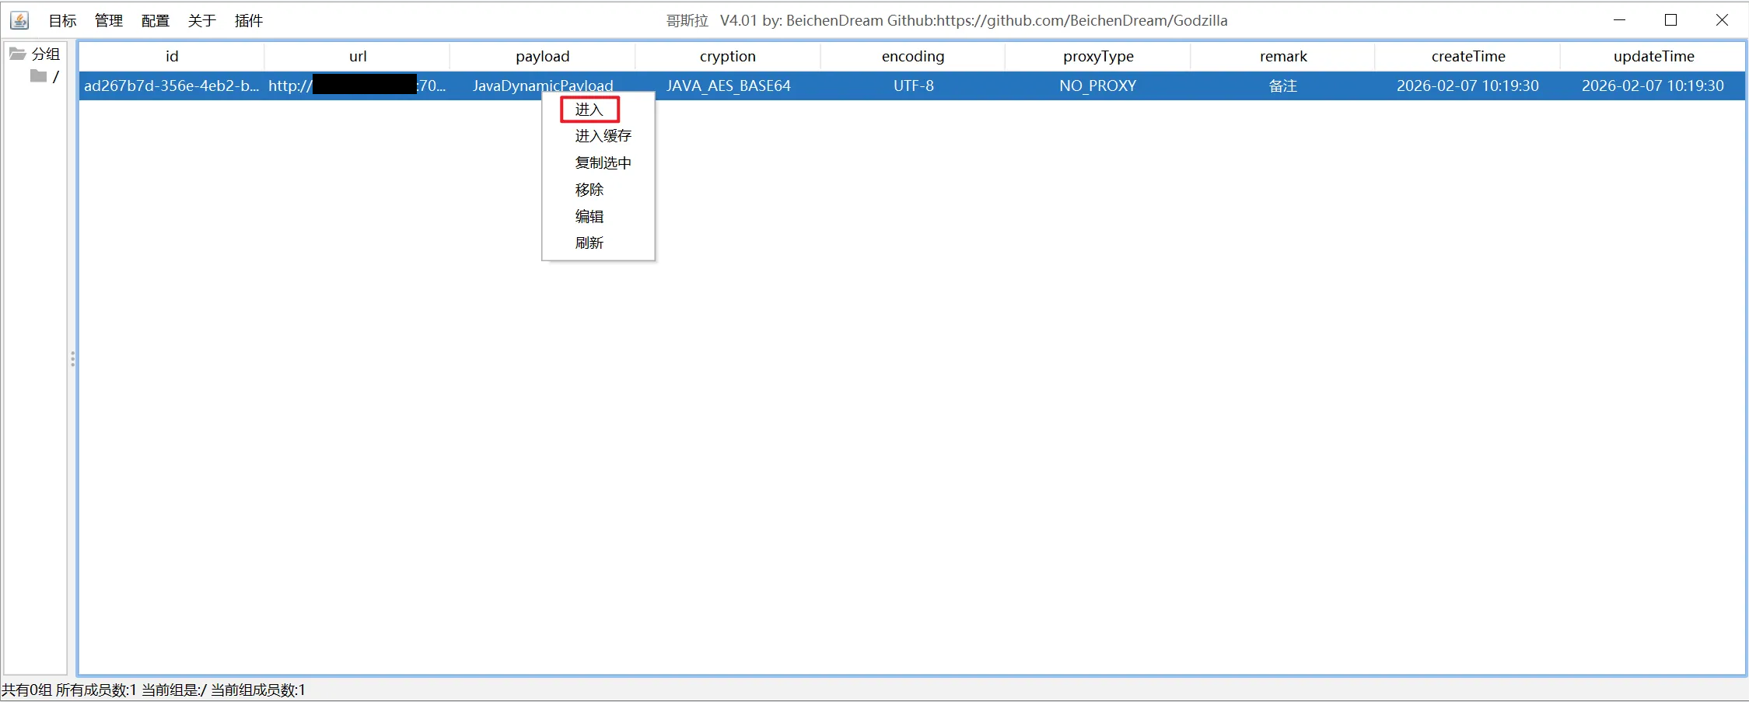This screenshot has width=1749, height=702.
Task: Maximize the 哥斯拉 window
Action: pos(1670,20)
